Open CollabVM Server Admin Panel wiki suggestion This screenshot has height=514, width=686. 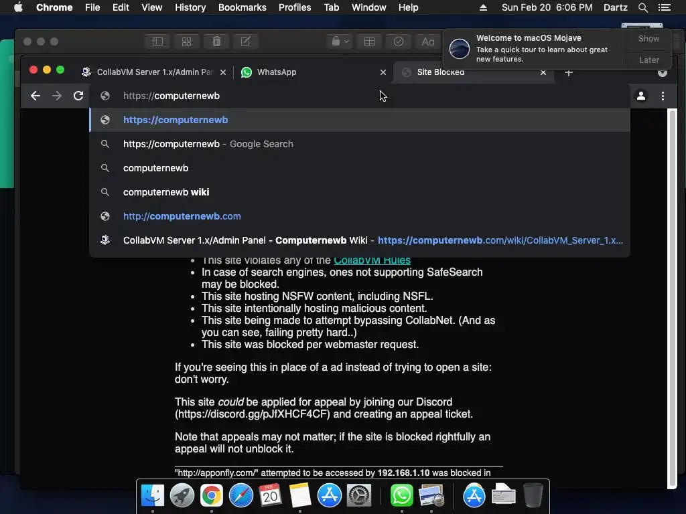[x=360, y=240]
